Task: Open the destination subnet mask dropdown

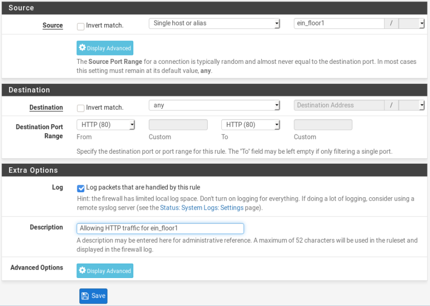Action: (x=412, y=105)
